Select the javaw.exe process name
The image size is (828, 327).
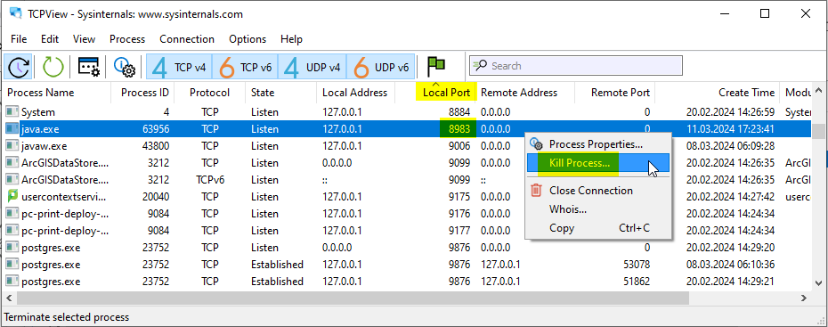click(x=44, y=146)
